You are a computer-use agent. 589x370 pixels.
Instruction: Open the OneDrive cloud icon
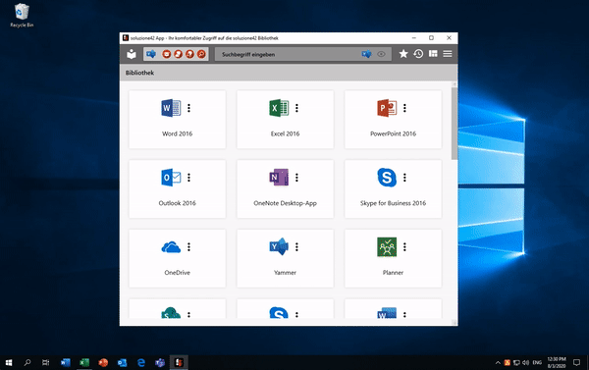(x=171, y=247)
